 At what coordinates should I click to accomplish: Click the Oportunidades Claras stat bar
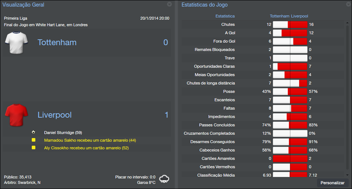(x=290, y=66)
